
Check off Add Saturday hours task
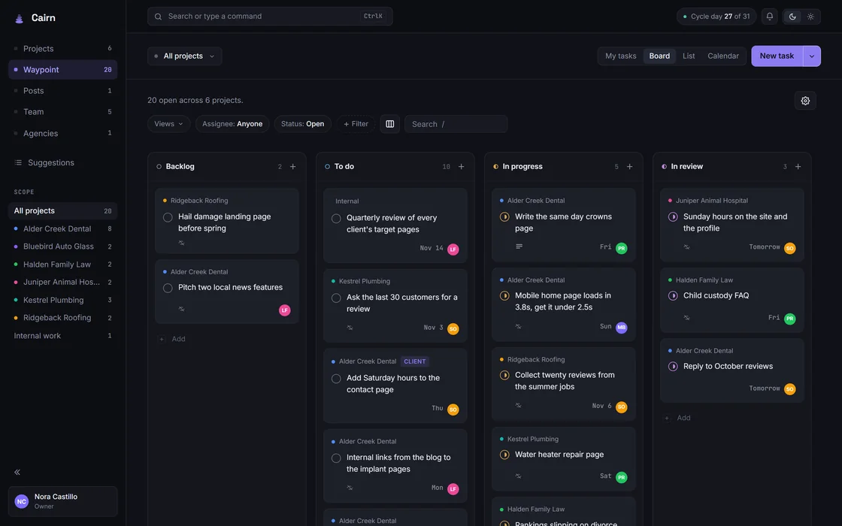point(336,379)
